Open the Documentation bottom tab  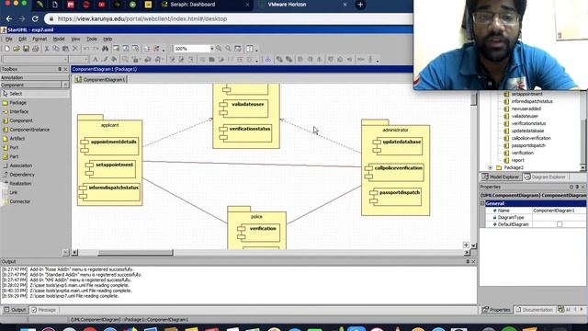[x=534, y=310]
